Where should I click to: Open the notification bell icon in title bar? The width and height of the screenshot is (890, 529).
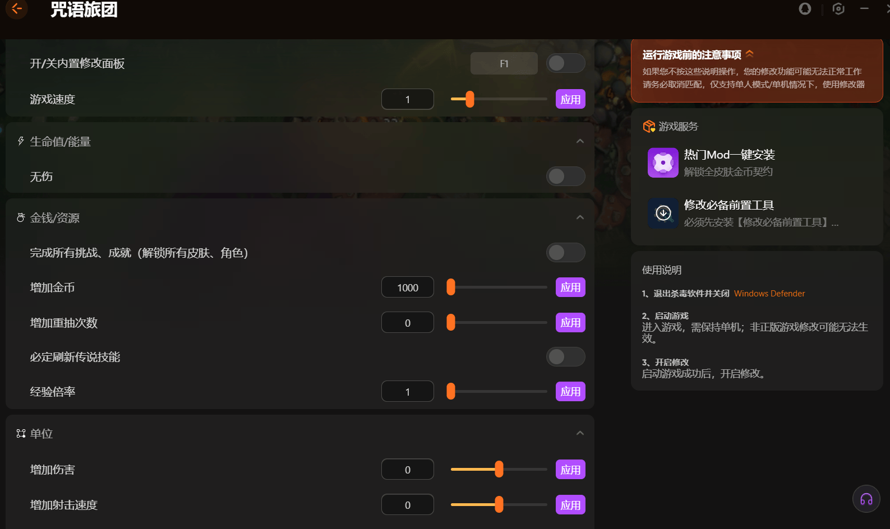pos(805,8)
